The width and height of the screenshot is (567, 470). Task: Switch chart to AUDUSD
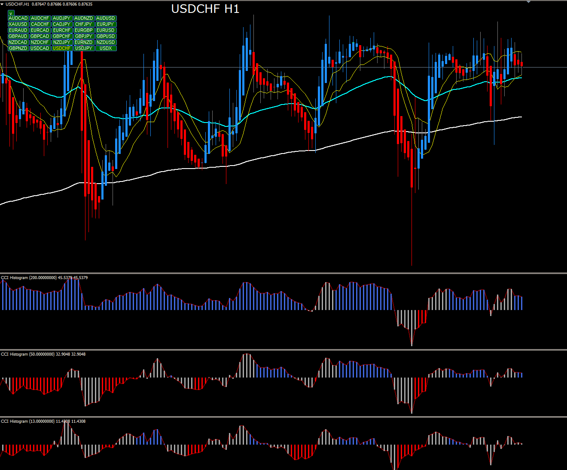[106, 18]
